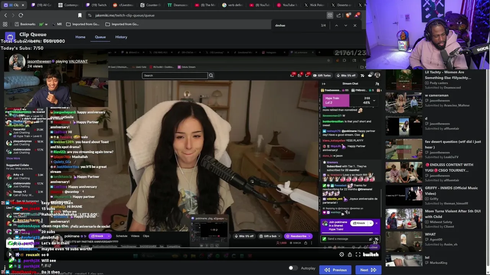490x275 pixels.
Task: Go back using the browser back arrow
Action: (6, 15)
